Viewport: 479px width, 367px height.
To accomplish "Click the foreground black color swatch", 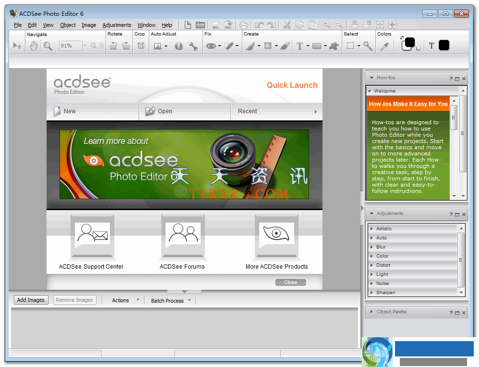I will [410, 42].
